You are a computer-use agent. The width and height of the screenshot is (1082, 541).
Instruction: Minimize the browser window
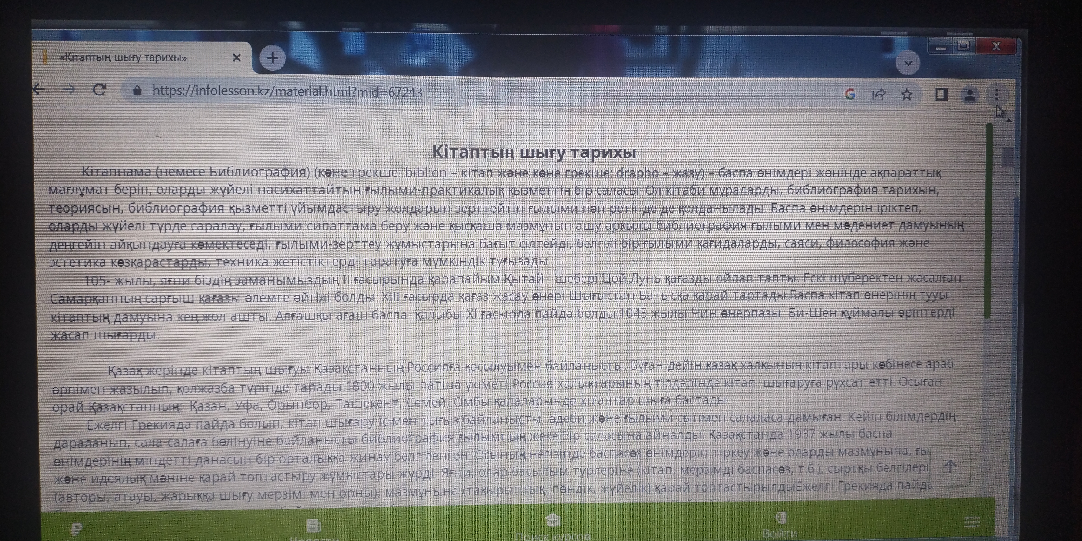(941, 47)
